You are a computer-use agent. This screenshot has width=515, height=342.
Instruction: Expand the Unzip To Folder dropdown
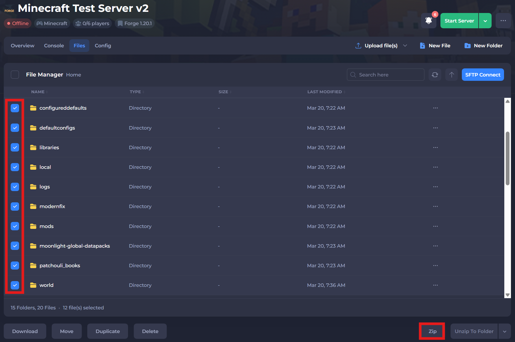click(505, 331)
